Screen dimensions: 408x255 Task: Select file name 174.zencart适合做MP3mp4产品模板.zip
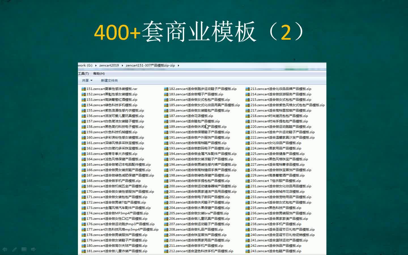pyautogui.click(x=118, y=213)
